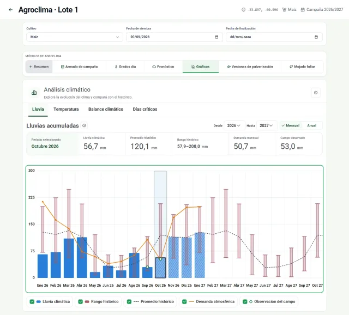Open the Desde 2026 year dropdown

[234, 125]
